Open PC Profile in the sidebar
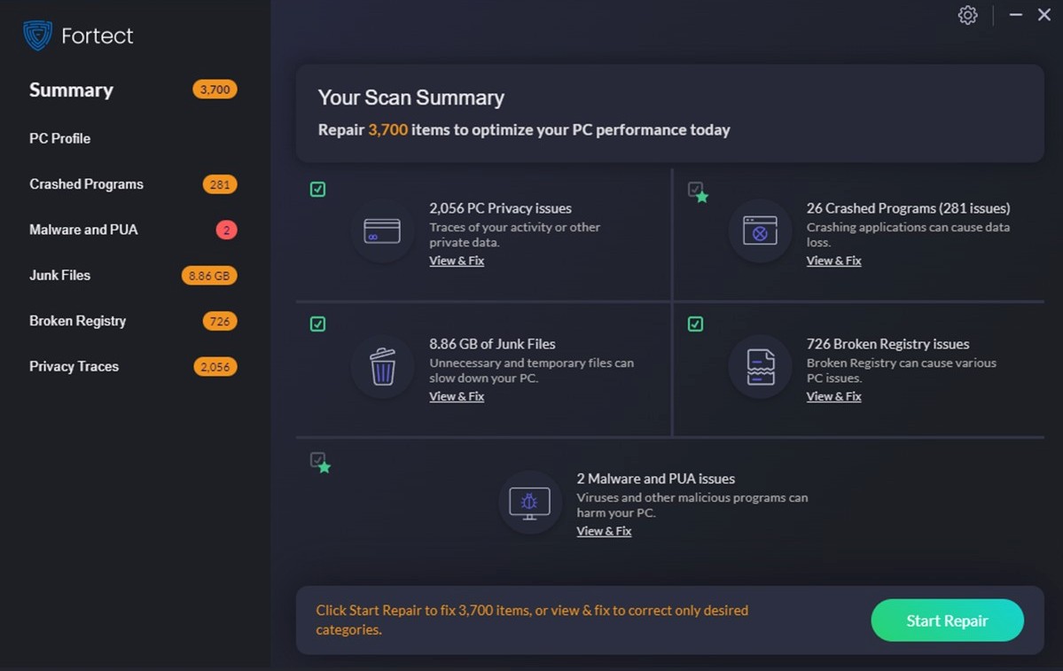 [x=59, y=138]
